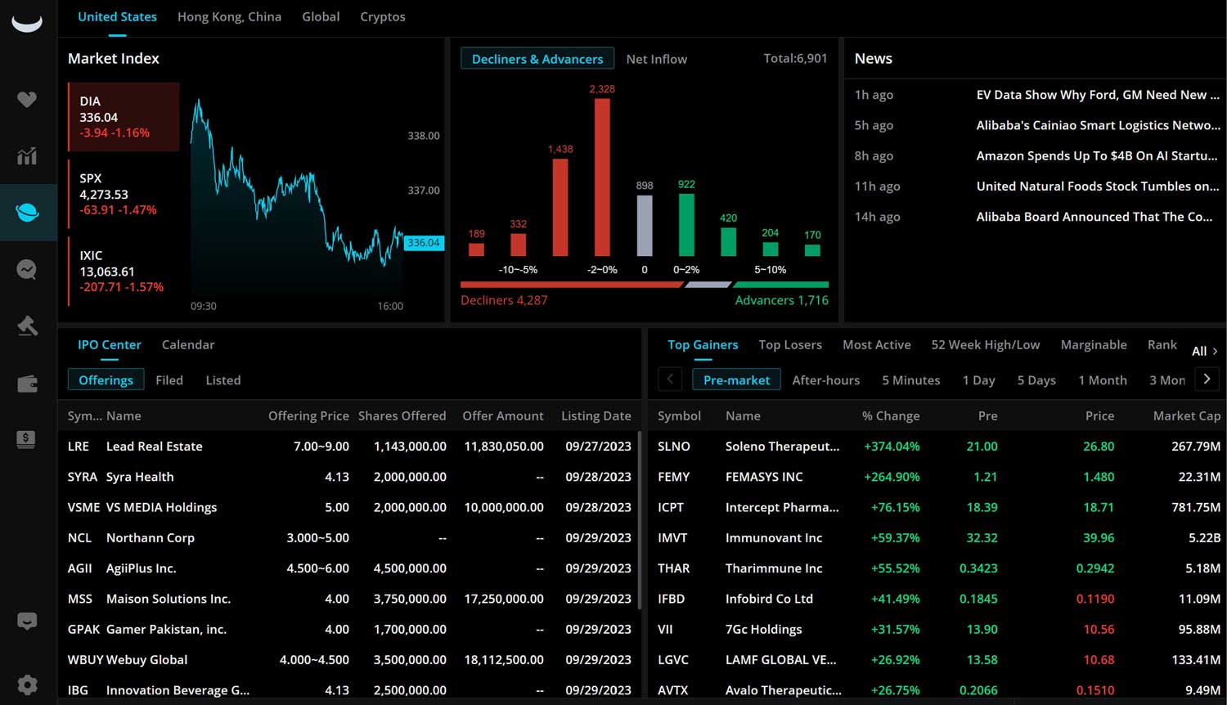Image resolution: width=1227 pixels, height=705 pixels.
Task: Open the message feedback icon in sidebar
Action: coord(27,622)
